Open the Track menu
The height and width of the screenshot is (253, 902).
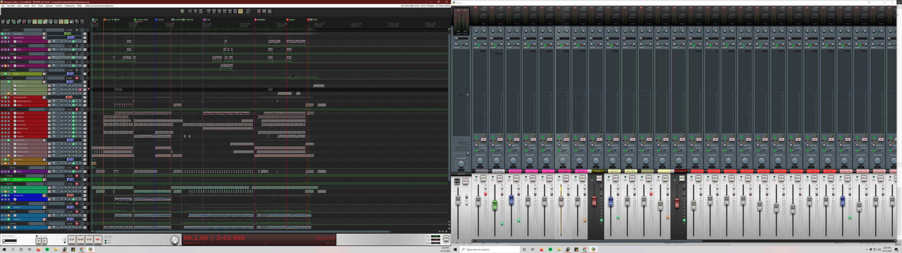(x=41, y=6)
